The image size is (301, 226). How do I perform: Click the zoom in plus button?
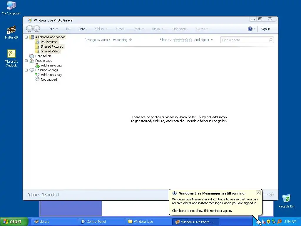[x=271, y=195]
